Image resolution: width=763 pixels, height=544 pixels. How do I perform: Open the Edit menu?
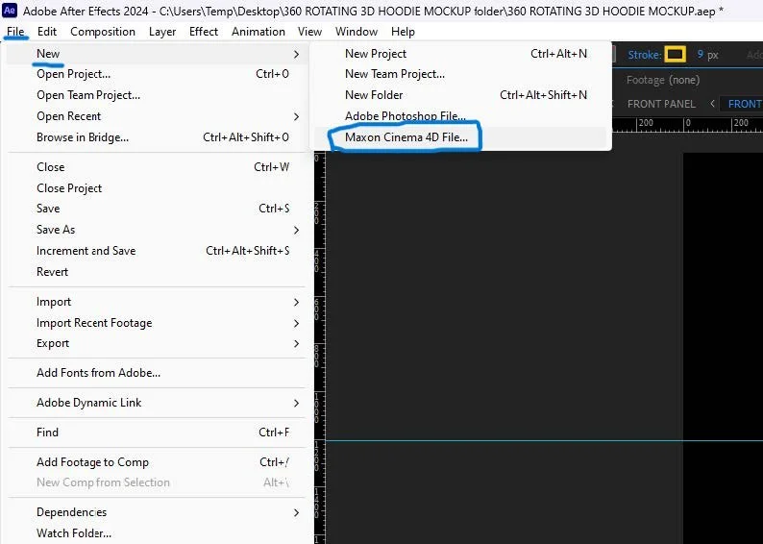tap(47, 32)
